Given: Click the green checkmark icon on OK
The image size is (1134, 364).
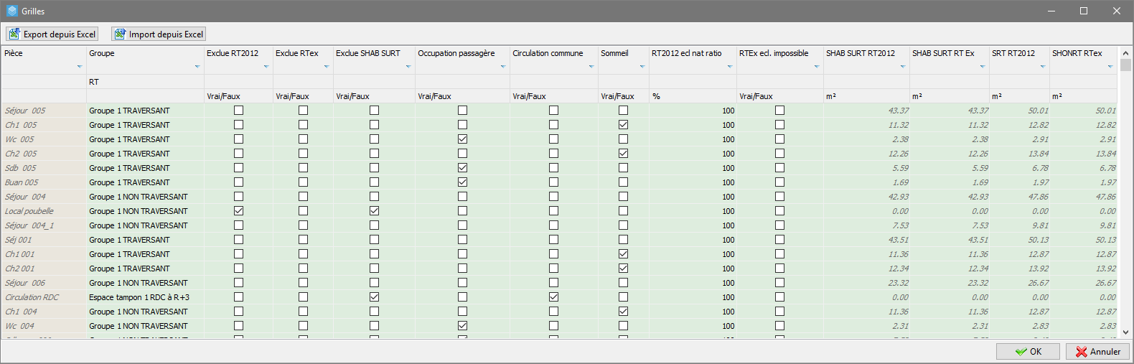Looking at the screenshot, I should (1021, 352).
